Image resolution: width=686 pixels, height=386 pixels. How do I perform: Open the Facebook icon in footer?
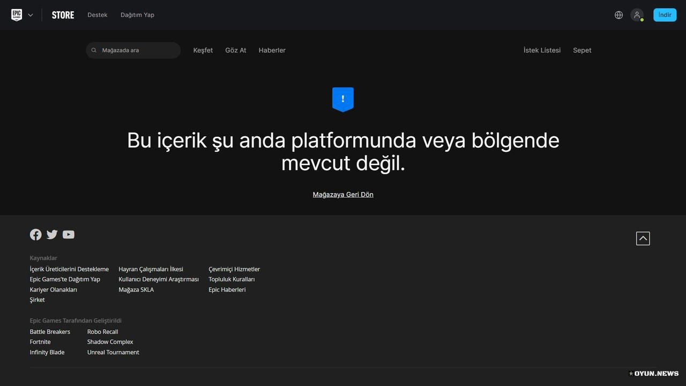click(36, 234)
